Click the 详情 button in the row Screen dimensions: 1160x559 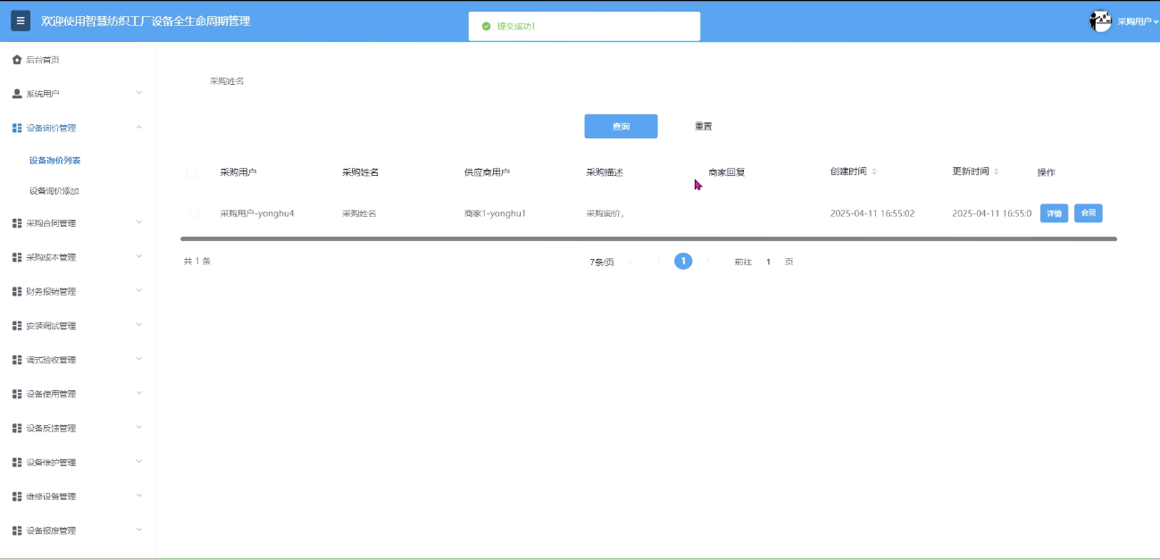(x=1054, y=213)
